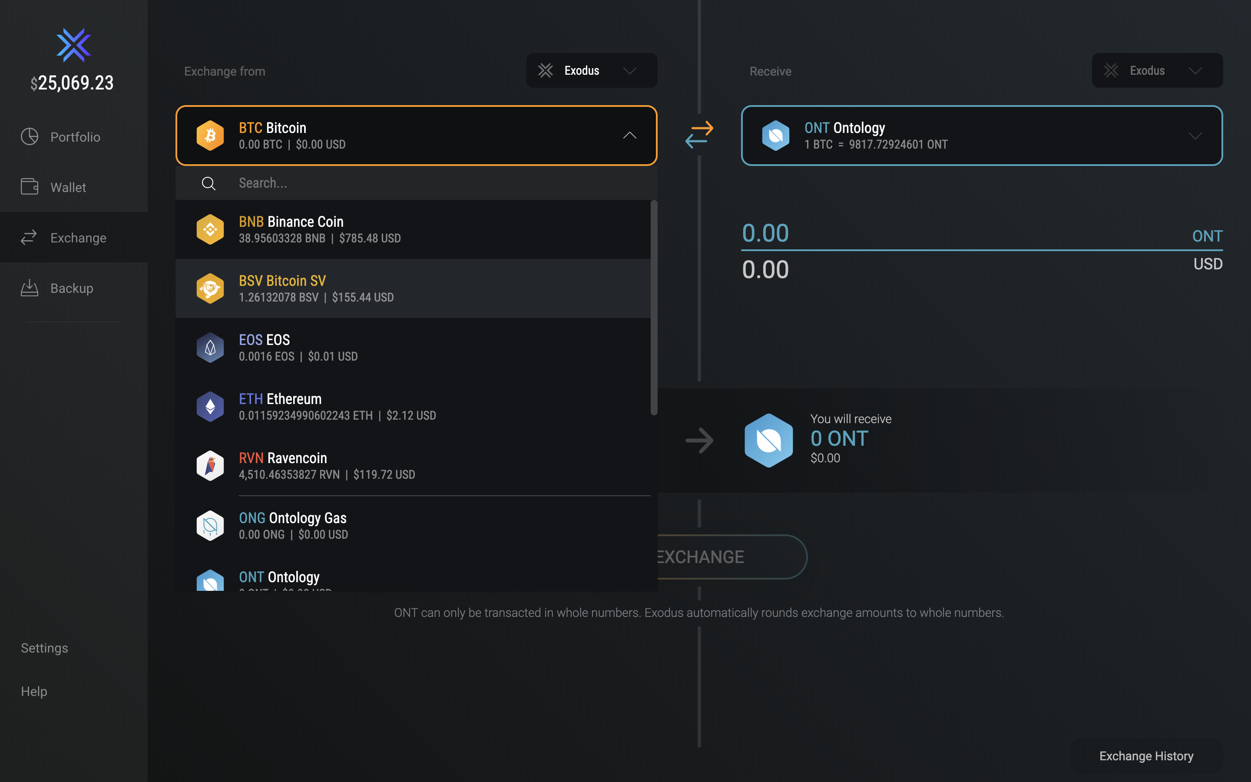This screenshot has width=1251, height=782.
Task: Click the Exchange arrows icon in the sidebar
Action: (29, 237)
